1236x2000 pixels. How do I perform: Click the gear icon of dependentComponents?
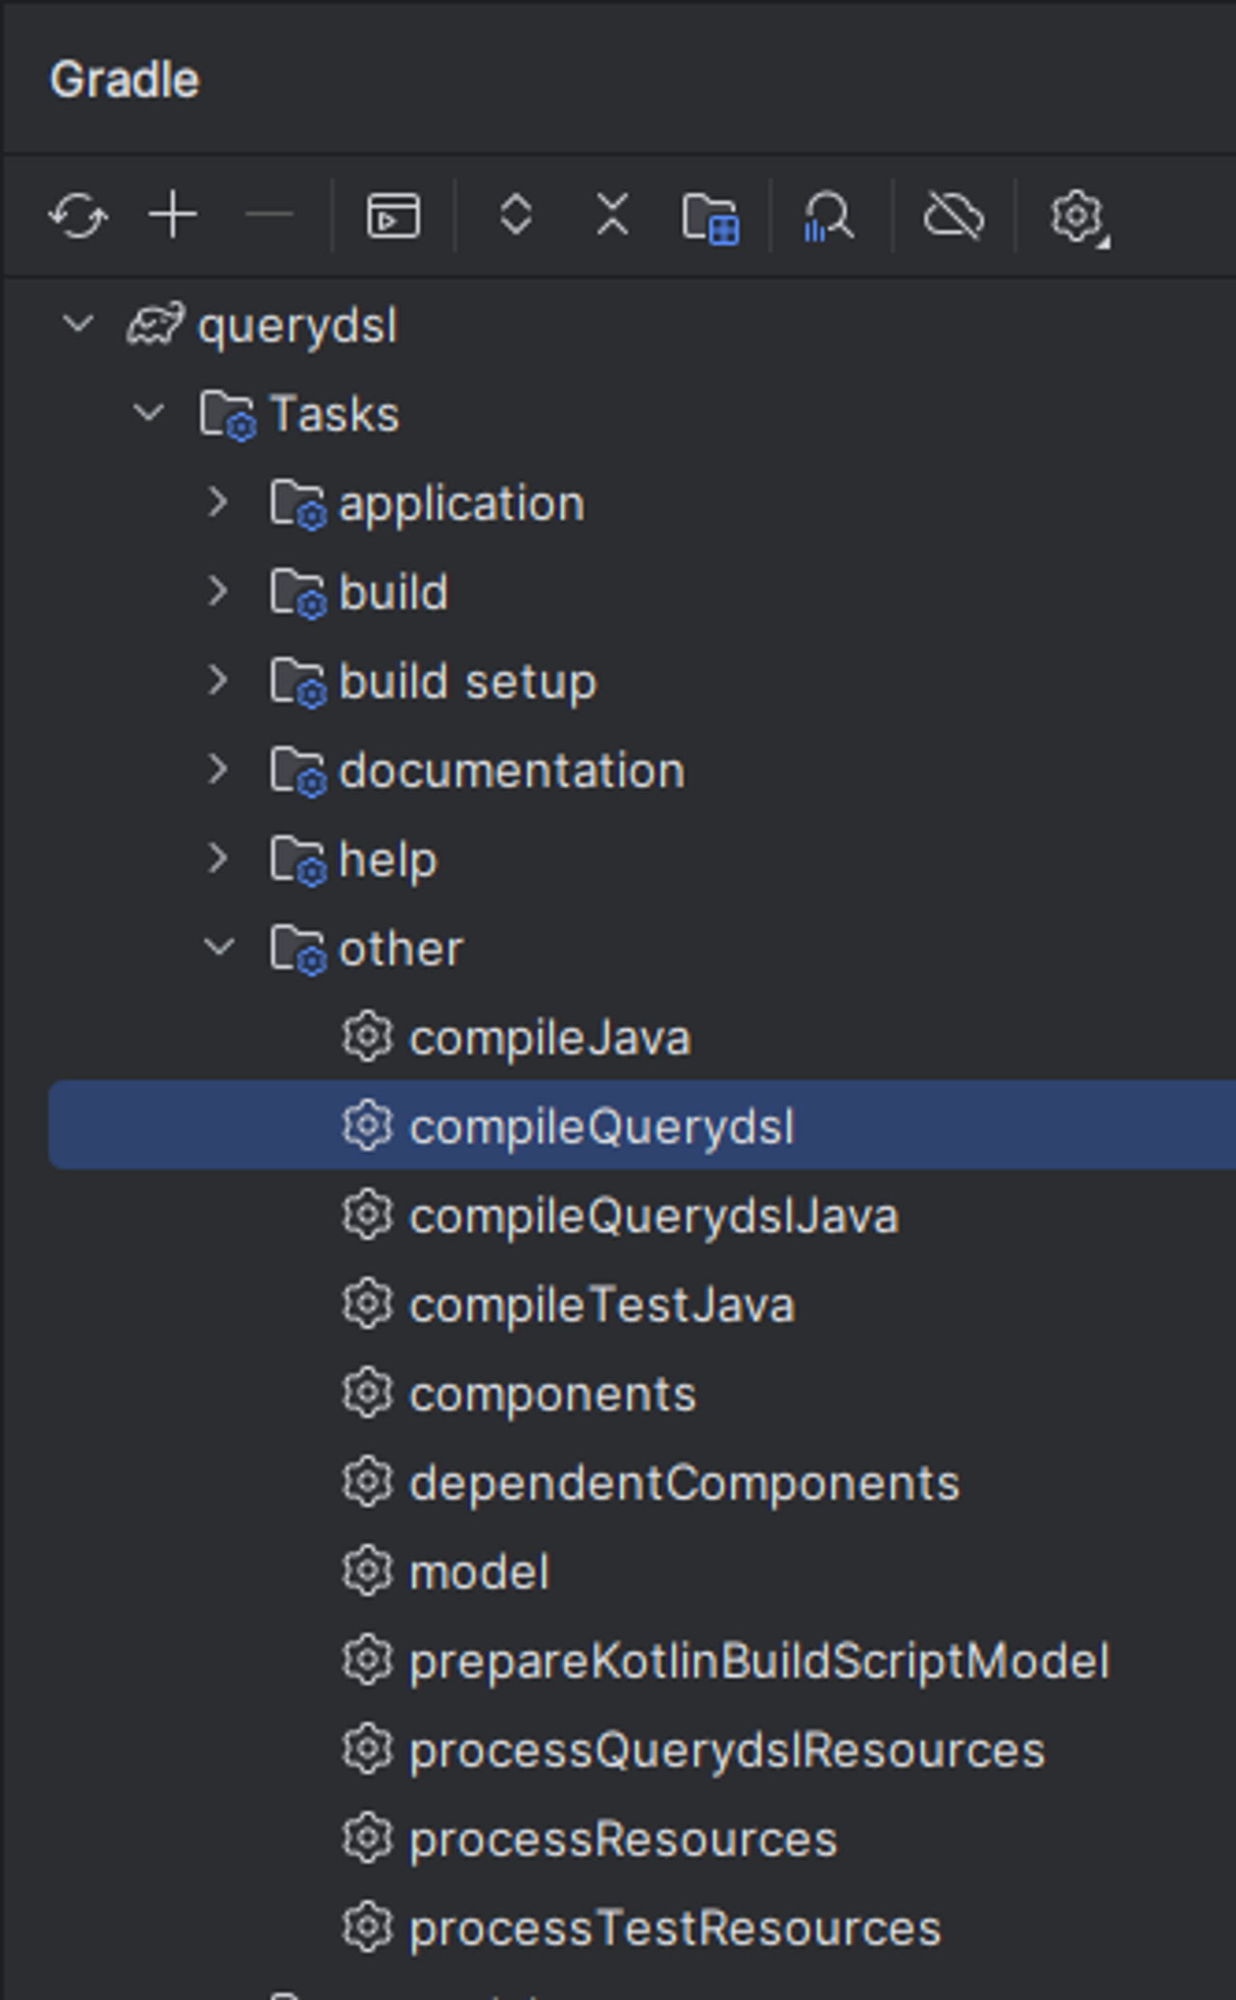click(x=368, y=1482)
